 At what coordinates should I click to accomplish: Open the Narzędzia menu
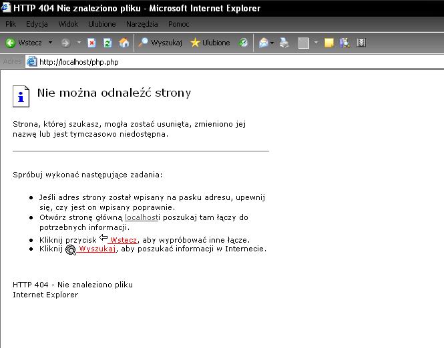point(142,24)
